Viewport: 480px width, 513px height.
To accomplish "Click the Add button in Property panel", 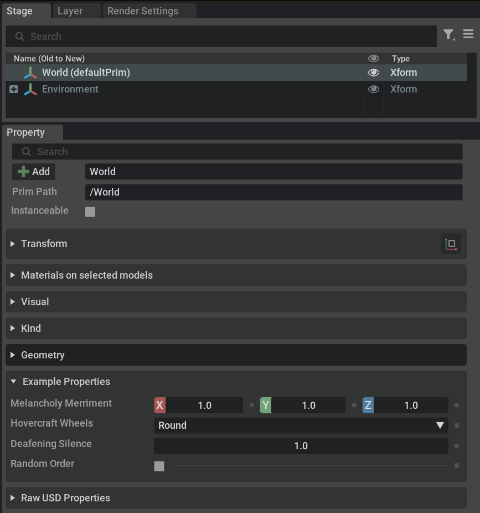I will [x=34, y=172].
